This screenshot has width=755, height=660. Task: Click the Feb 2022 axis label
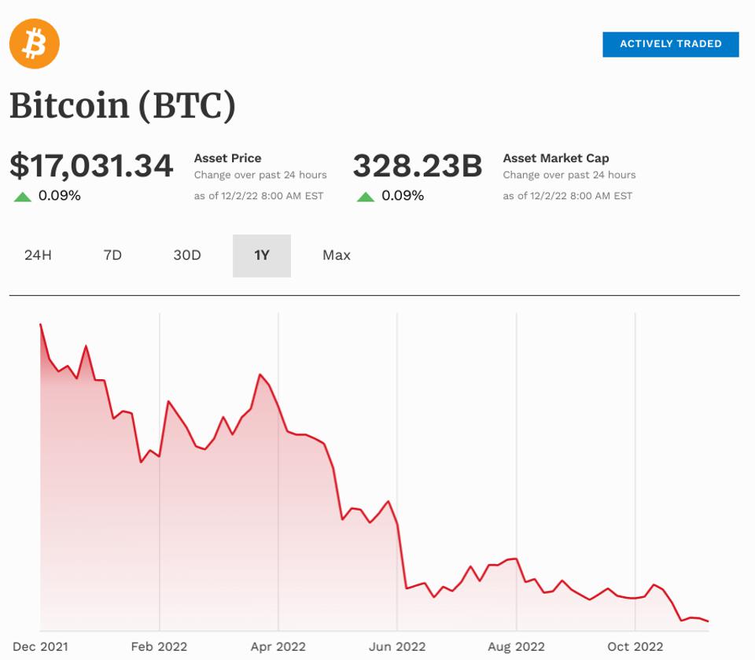point(160,647)
